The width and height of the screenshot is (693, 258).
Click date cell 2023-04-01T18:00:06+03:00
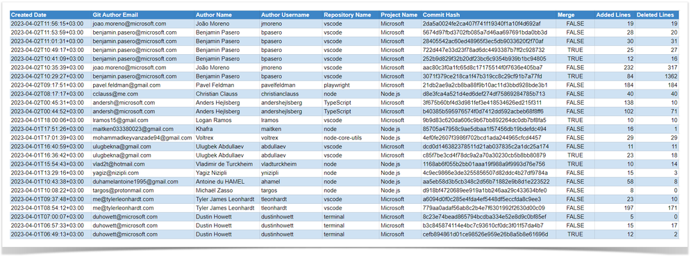[47, 120]
